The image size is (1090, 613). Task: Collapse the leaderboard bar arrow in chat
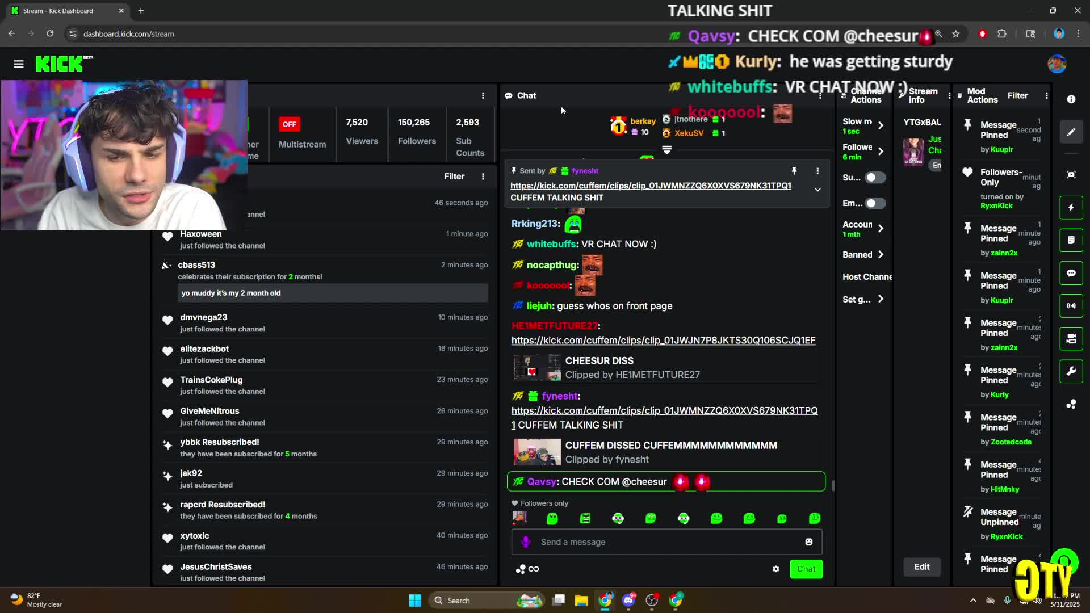point(666,150)
